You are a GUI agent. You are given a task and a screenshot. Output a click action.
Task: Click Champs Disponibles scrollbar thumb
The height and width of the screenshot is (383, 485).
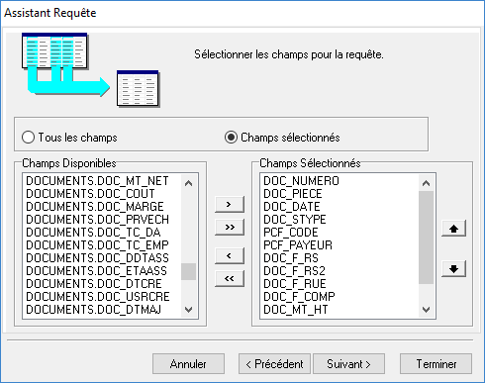pyautogui.click(x=188, y=271)
